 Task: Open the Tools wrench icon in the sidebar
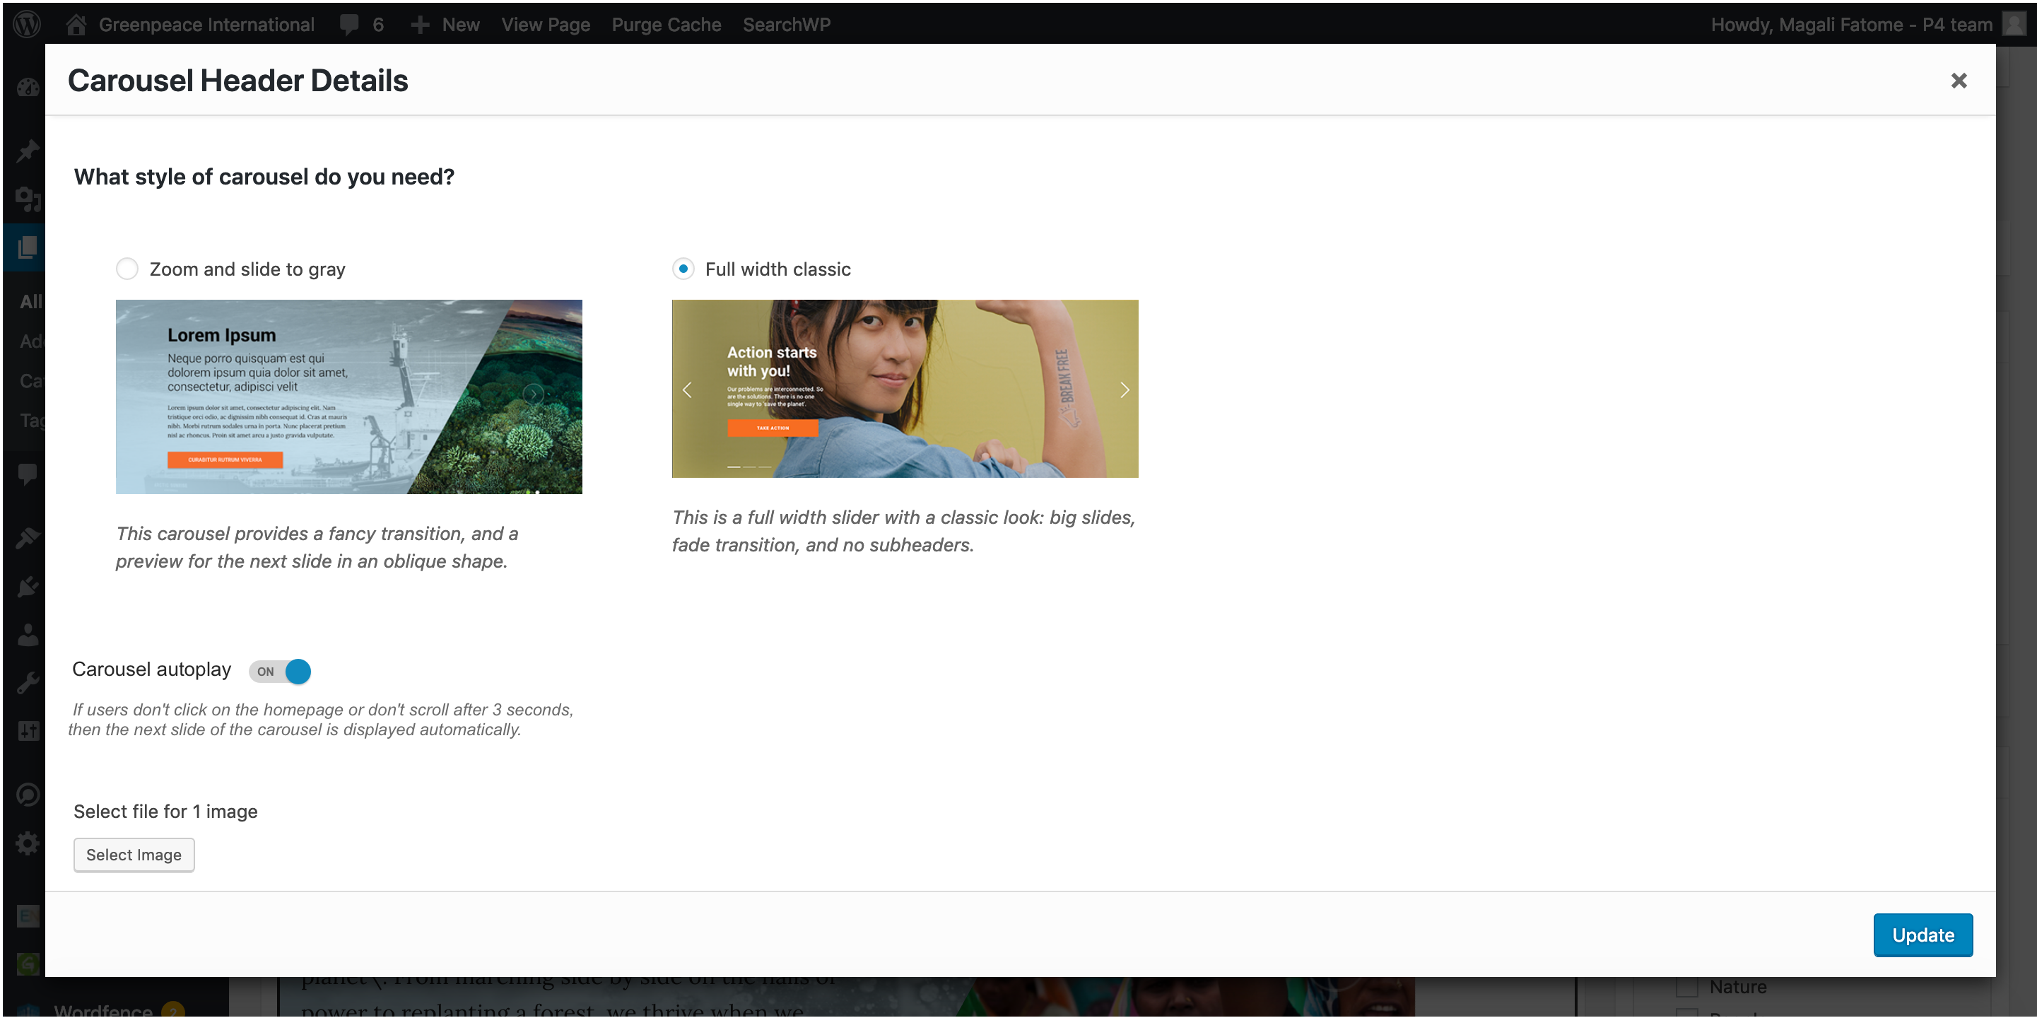coord(28,683)
